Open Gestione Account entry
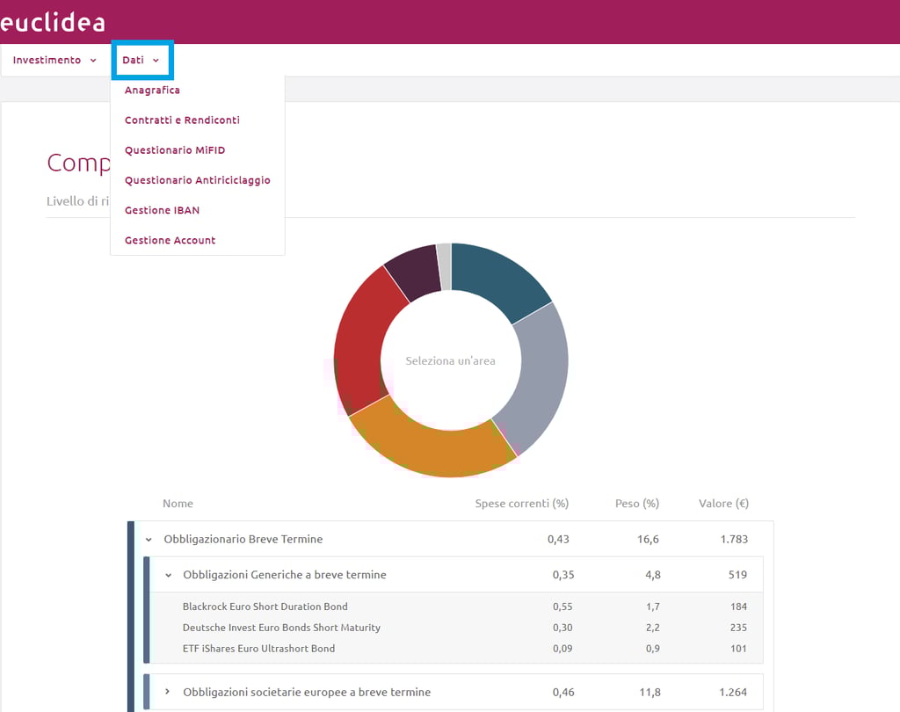 click(170, 240)
